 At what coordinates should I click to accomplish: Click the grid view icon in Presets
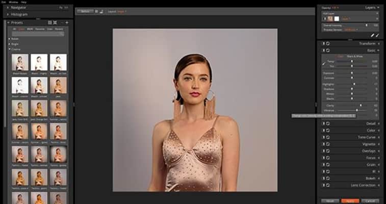[49, 22]
